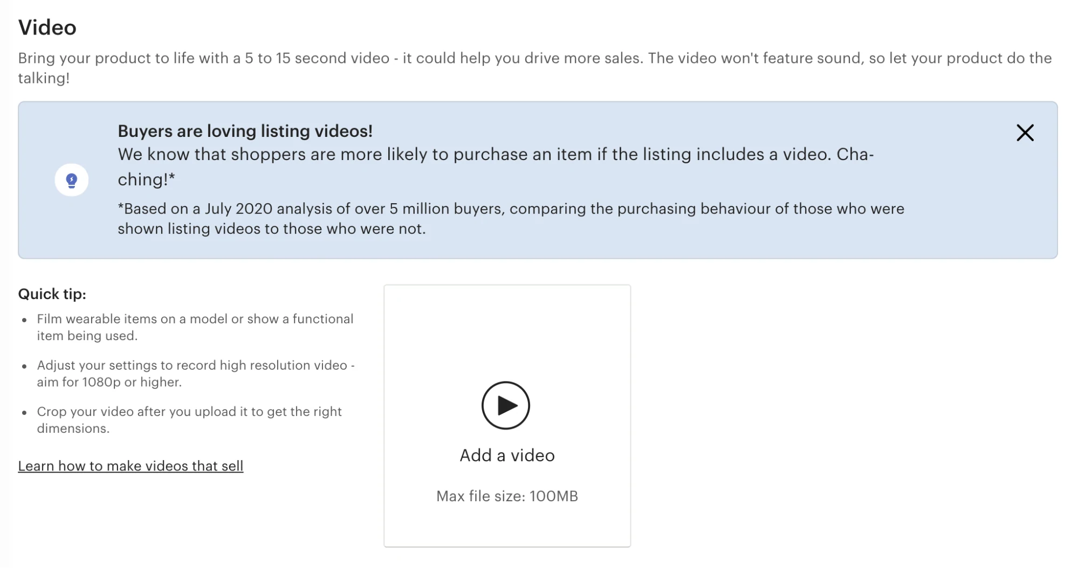The height and width of the screenshot is (568, 1078).
Task: Click the circular play icon
Action: coord(506,405)
